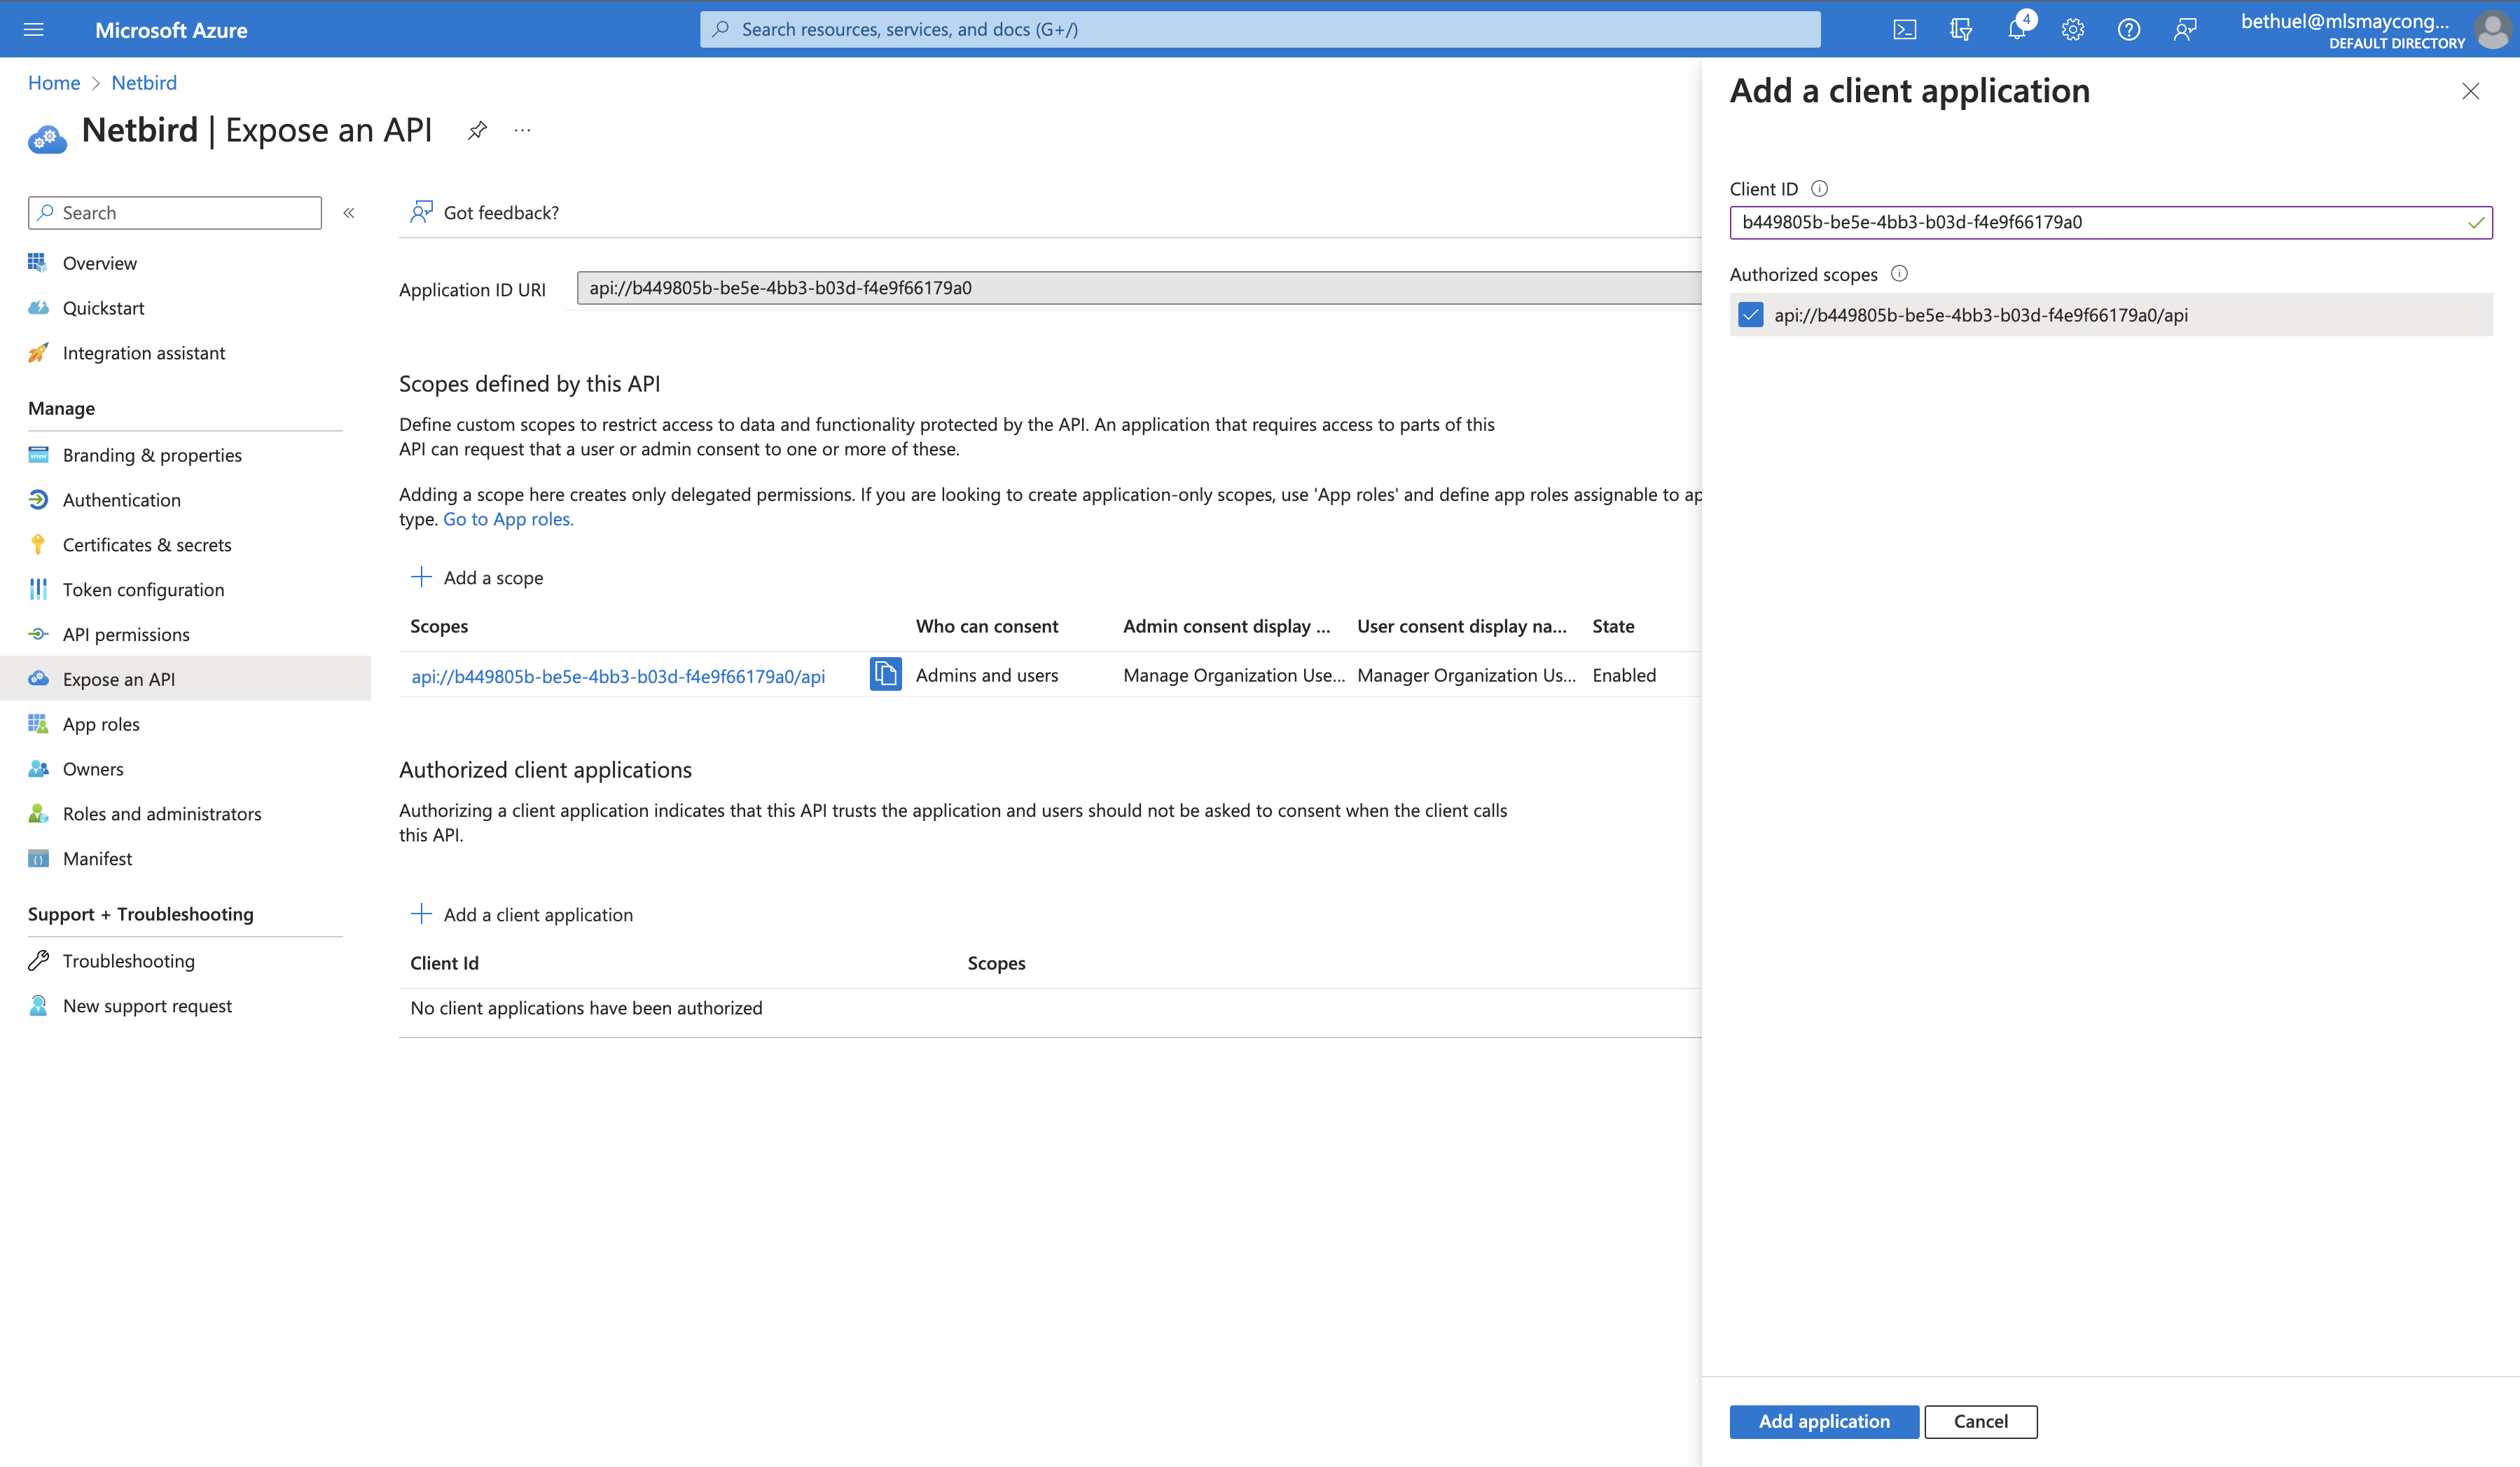Click into the Client ID input field
Viewport: 2520px width, 1467px height.
2100,222
